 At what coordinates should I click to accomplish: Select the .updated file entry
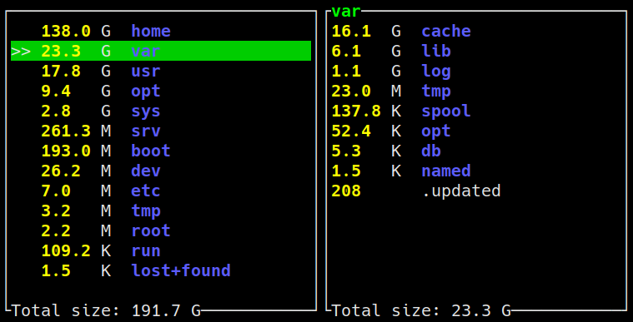pyautogui.click(x=476, y=191)
